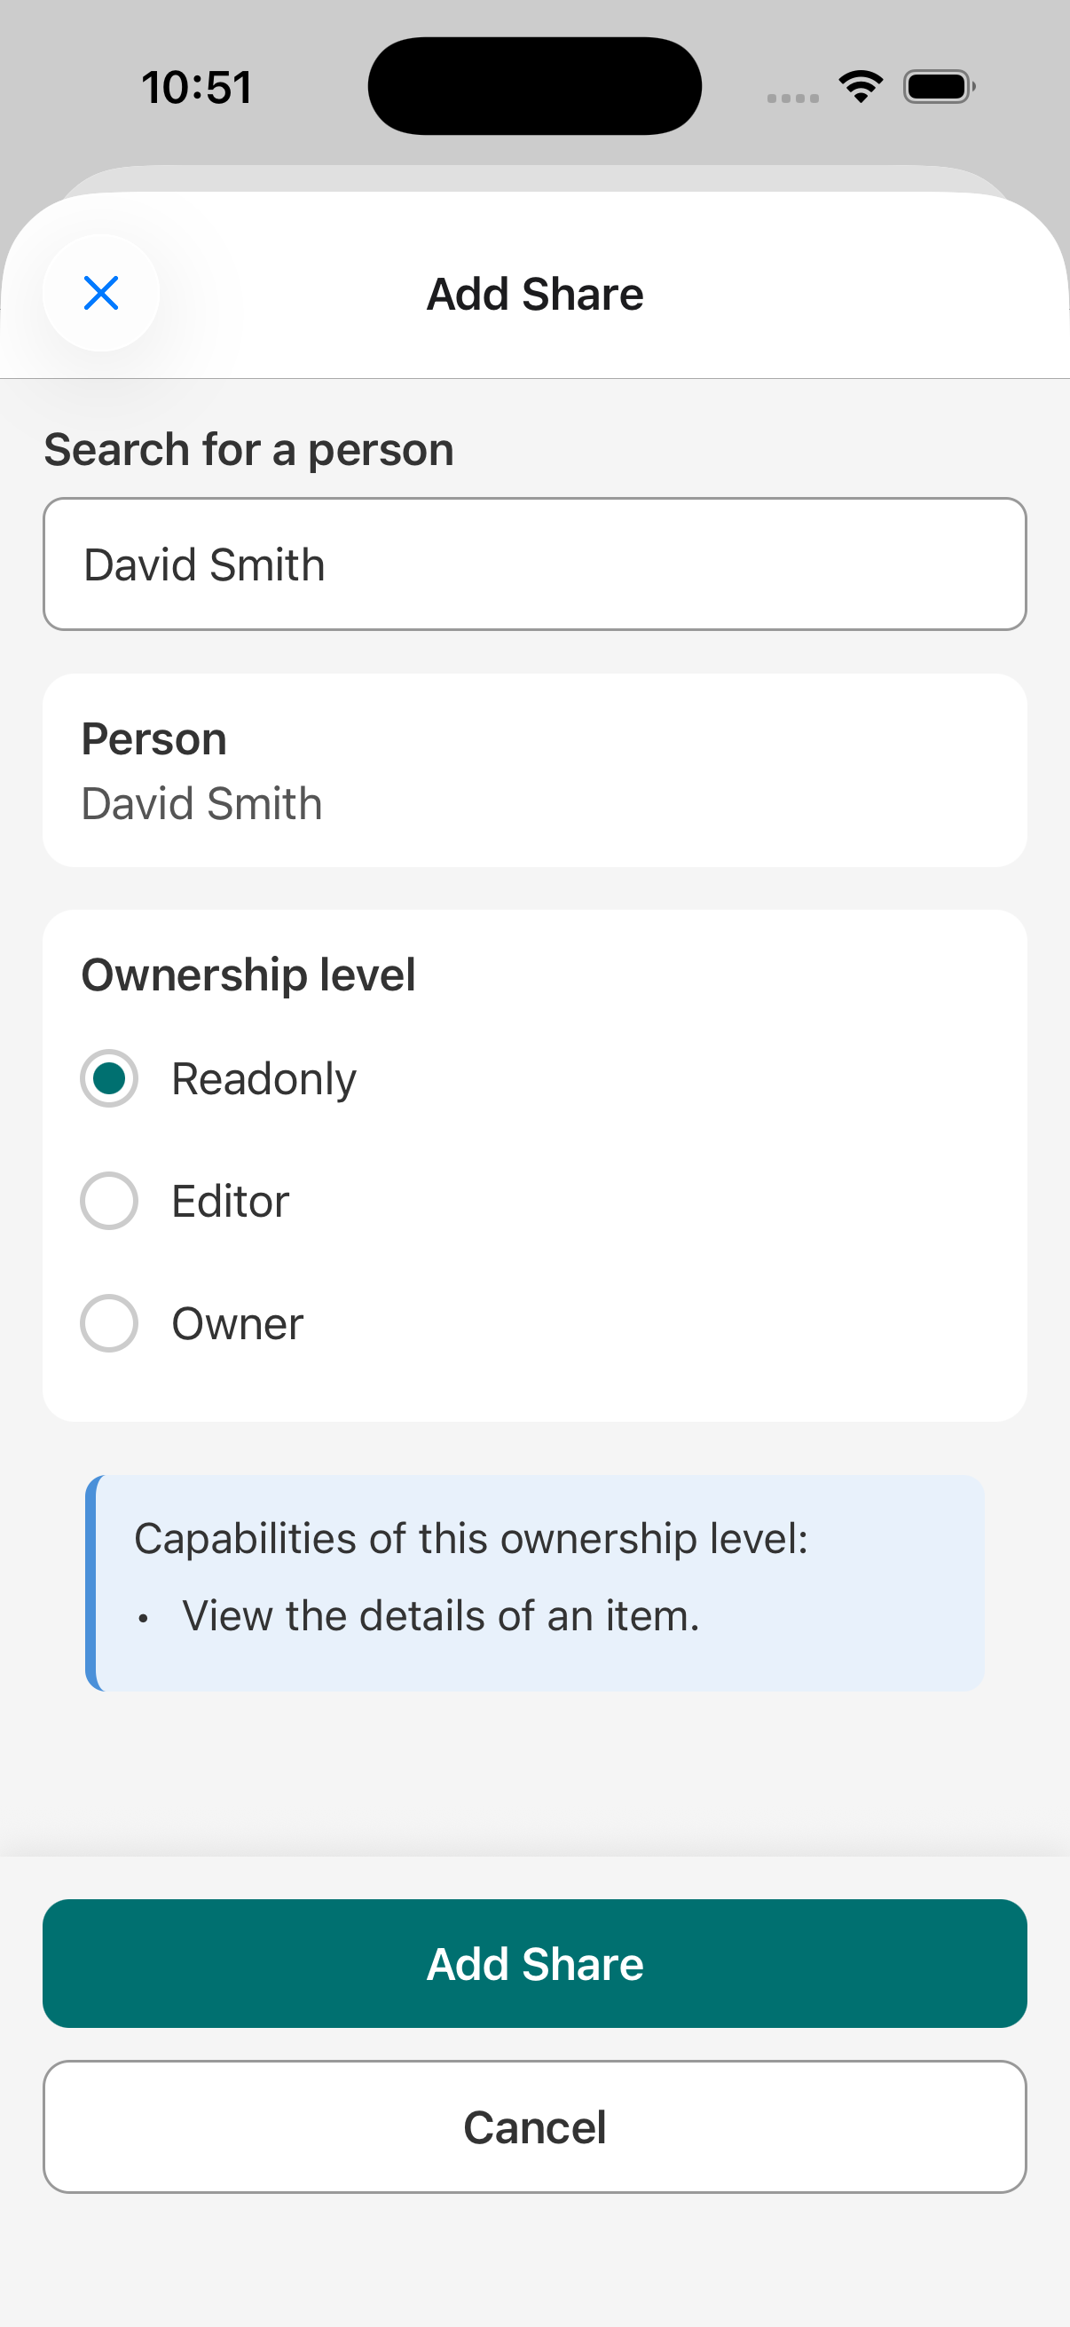1070x2327 pixels.
Task: Tap the Wi-Fi status icon
Action: (x=861, y=87)
